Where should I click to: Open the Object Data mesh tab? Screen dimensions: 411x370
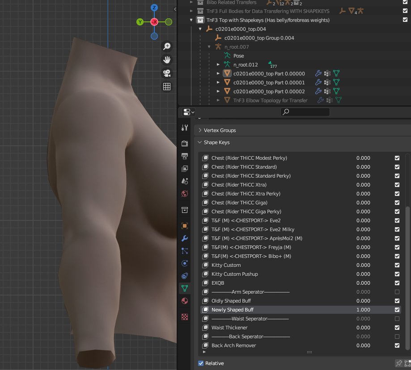click(185, 288)
